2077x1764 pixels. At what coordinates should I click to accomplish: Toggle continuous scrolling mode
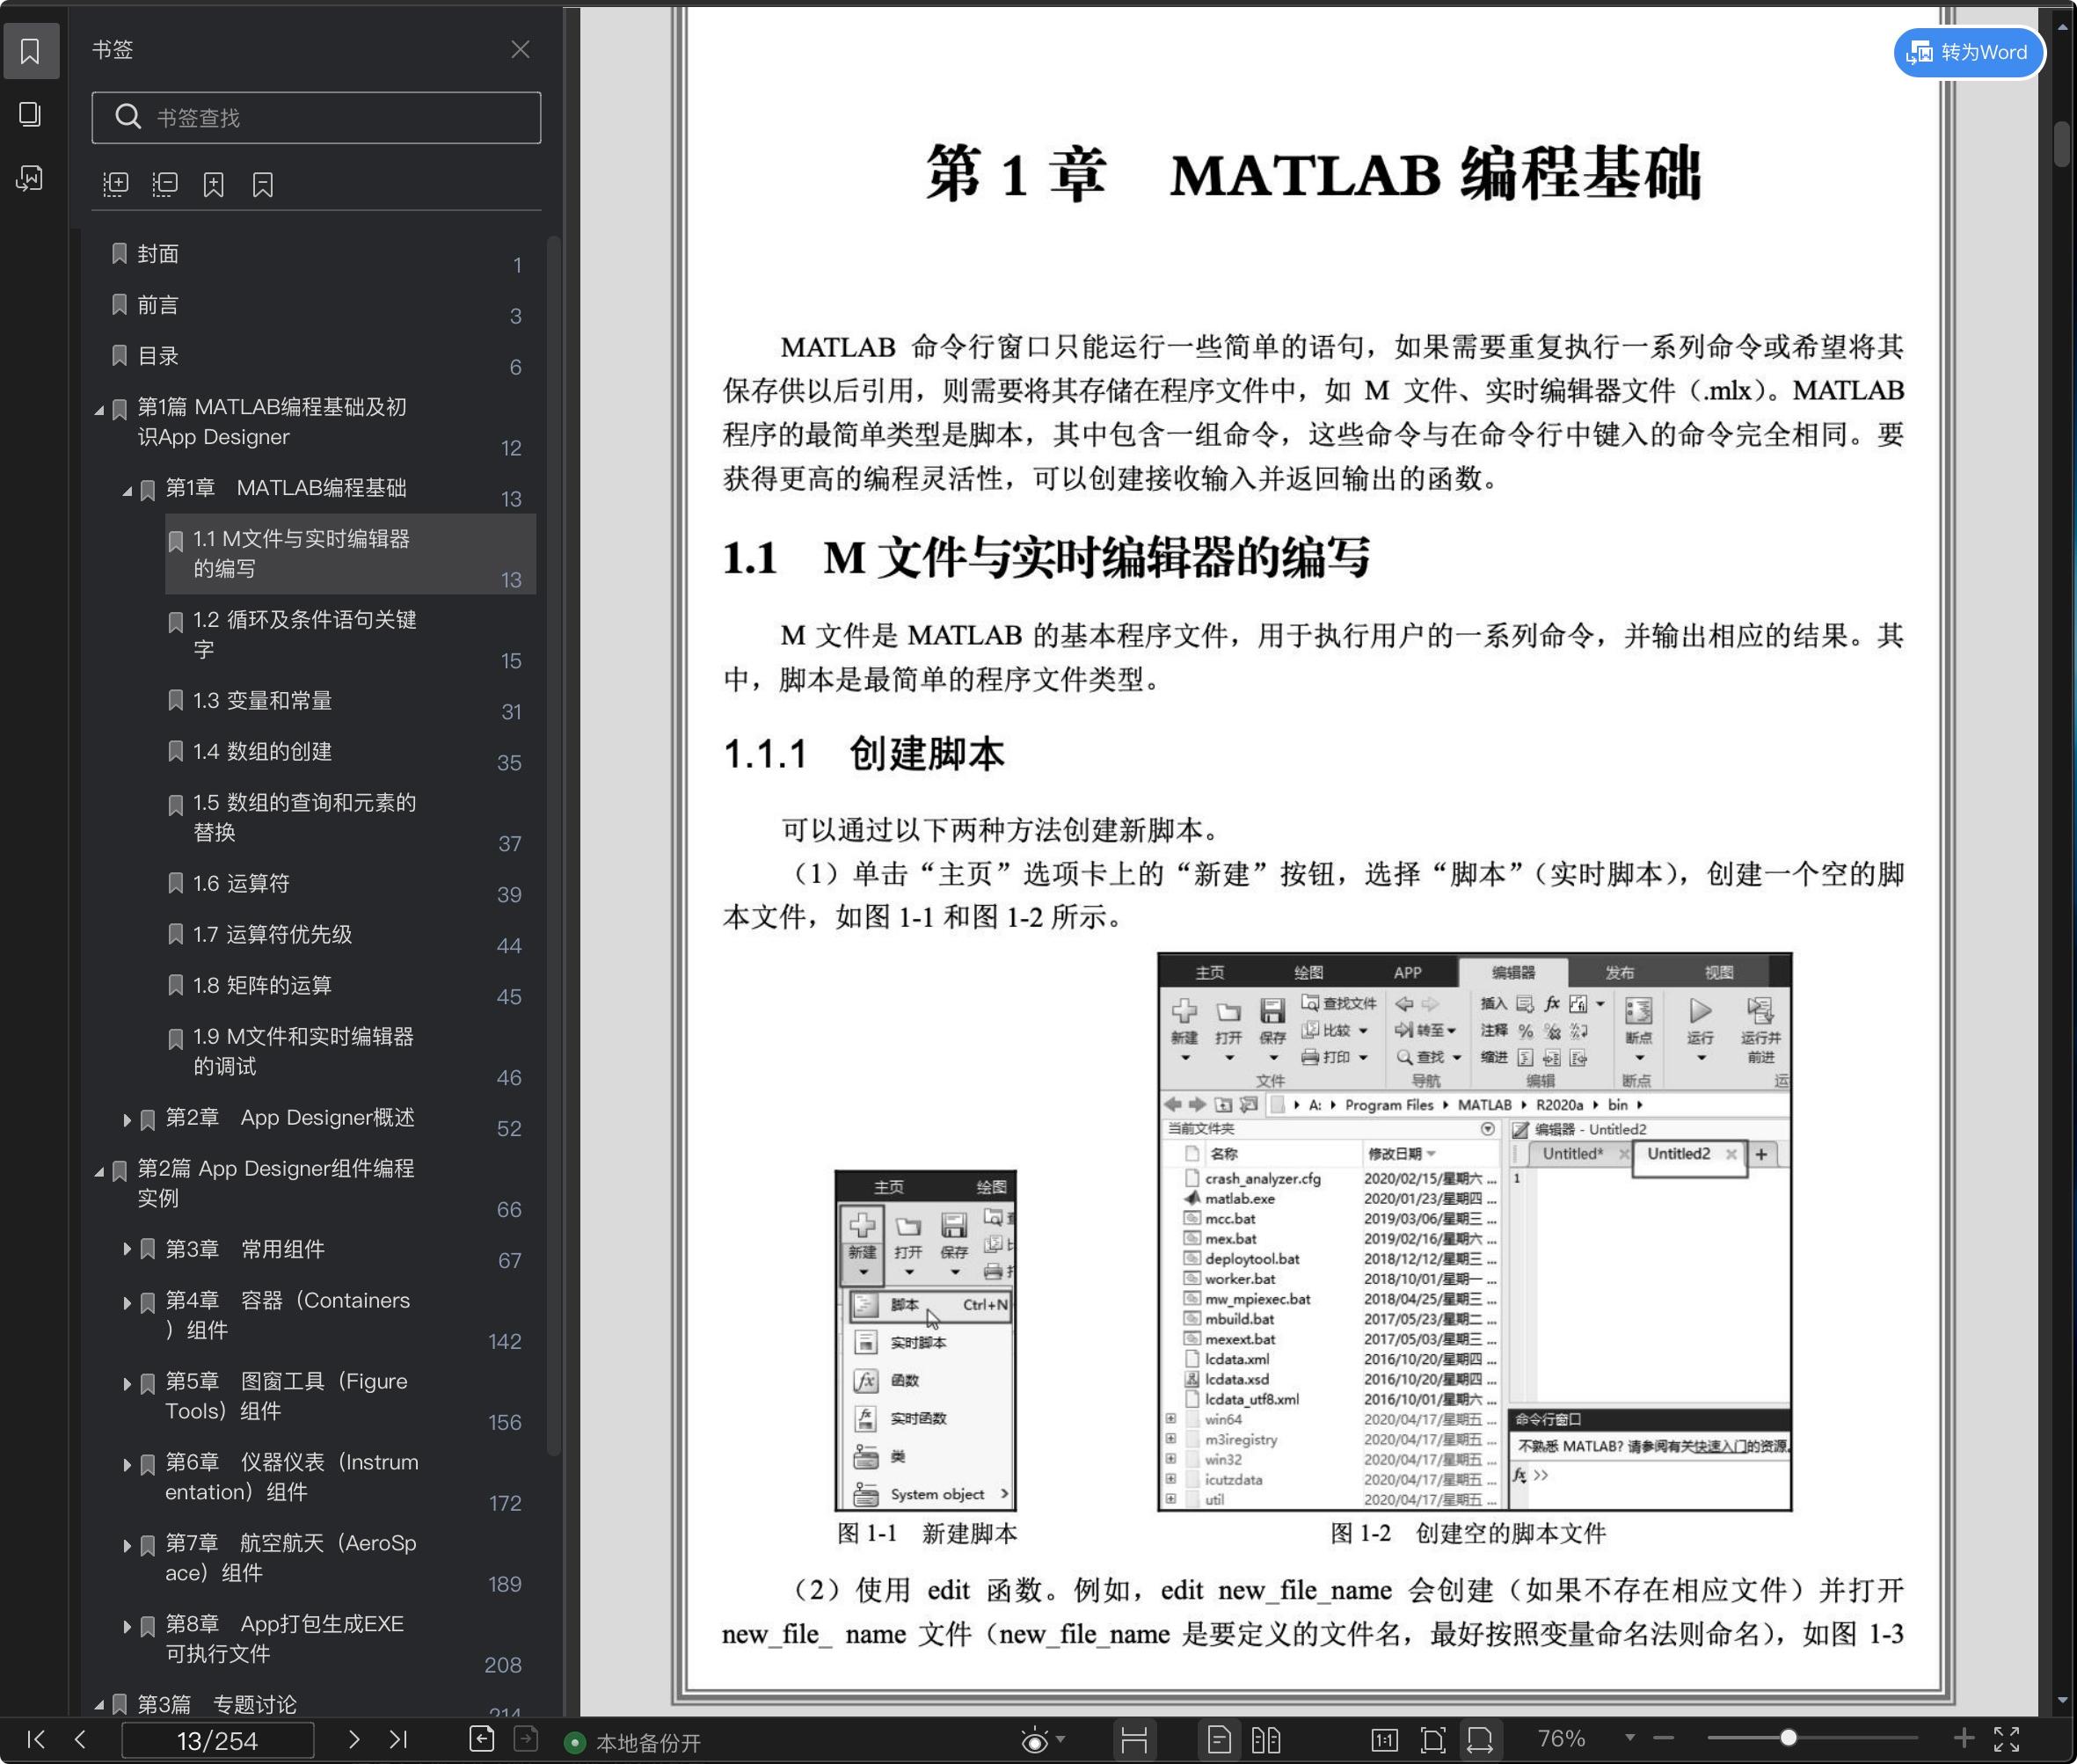pos(1134,1741)
